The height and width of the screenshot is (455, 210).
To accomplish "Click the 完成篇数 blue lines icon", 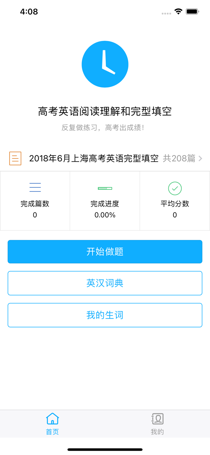I will [x=35, y=187].
